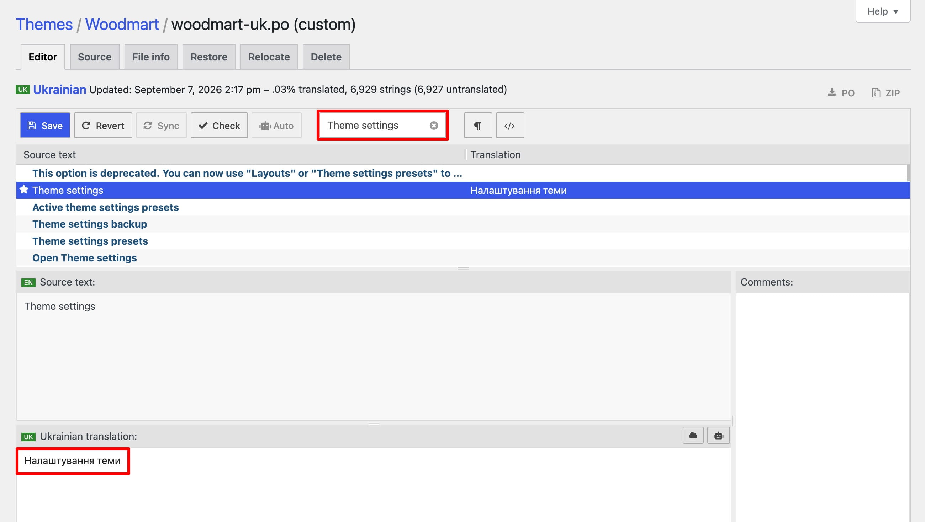Click the cloud suggest translation icon
Viewport: 925px width, 522px height.
pos(693,436)
